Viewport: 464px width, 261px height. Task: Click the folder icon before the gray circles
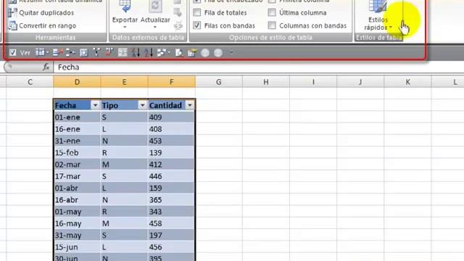(191, 53)
